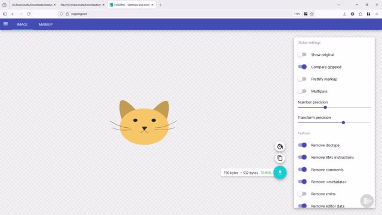382x215 pixels.
Task: Click the Number precision label
Action: [x=313, y=102]
